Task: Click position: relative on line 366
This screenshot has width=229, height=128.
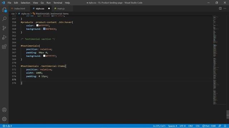Action: click(39, 49)
